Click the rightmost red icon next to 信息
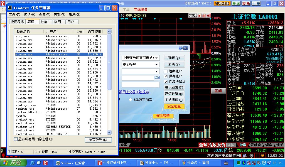 [209, 16]
